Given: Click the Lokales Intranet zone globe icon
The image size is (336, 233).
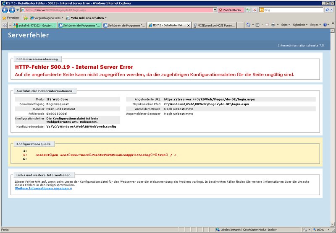Looking at the screenshot, I should (x=218, y=230).
